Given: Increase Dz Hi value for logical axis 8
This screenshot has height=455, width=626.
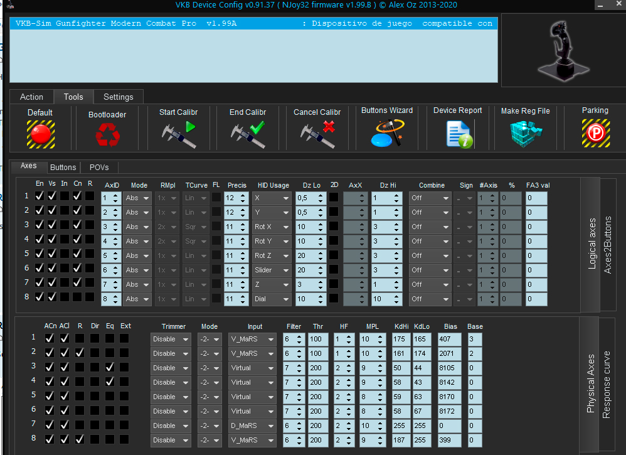Looking at the screenshot, I should point(396,296).
